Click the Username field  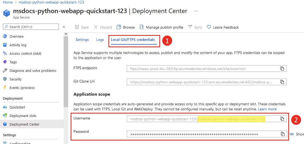[x=207, y=119]
